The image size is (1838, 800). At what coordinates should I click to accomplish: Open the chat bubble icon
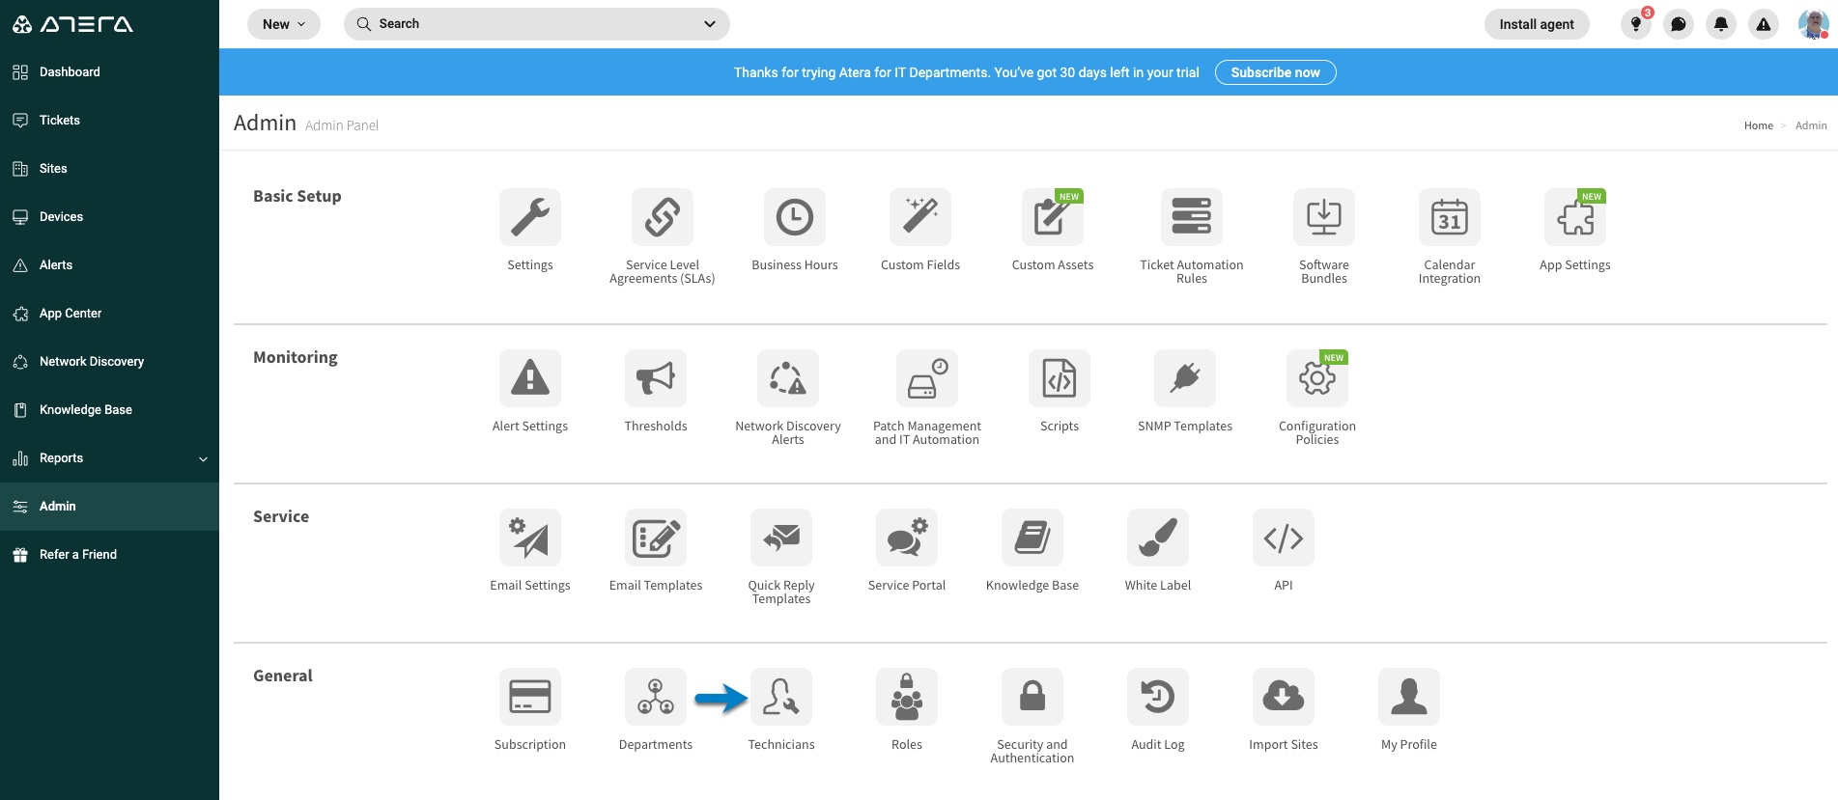pyautogui.click(x=1679, y=24)
